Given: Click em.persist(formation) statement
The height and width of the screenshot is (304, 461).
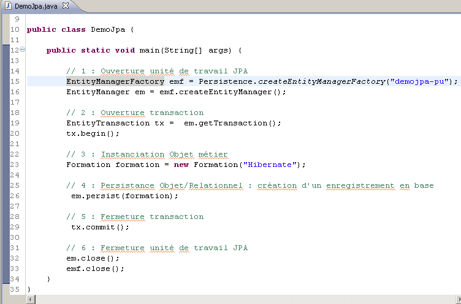Looking at the screenshot, I should (125, 196).
